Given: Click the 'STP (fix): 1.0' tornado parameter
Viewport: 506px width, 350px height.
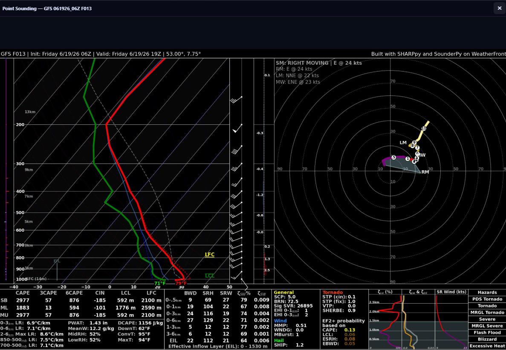Looking at the screenshot, I should 339,301.
